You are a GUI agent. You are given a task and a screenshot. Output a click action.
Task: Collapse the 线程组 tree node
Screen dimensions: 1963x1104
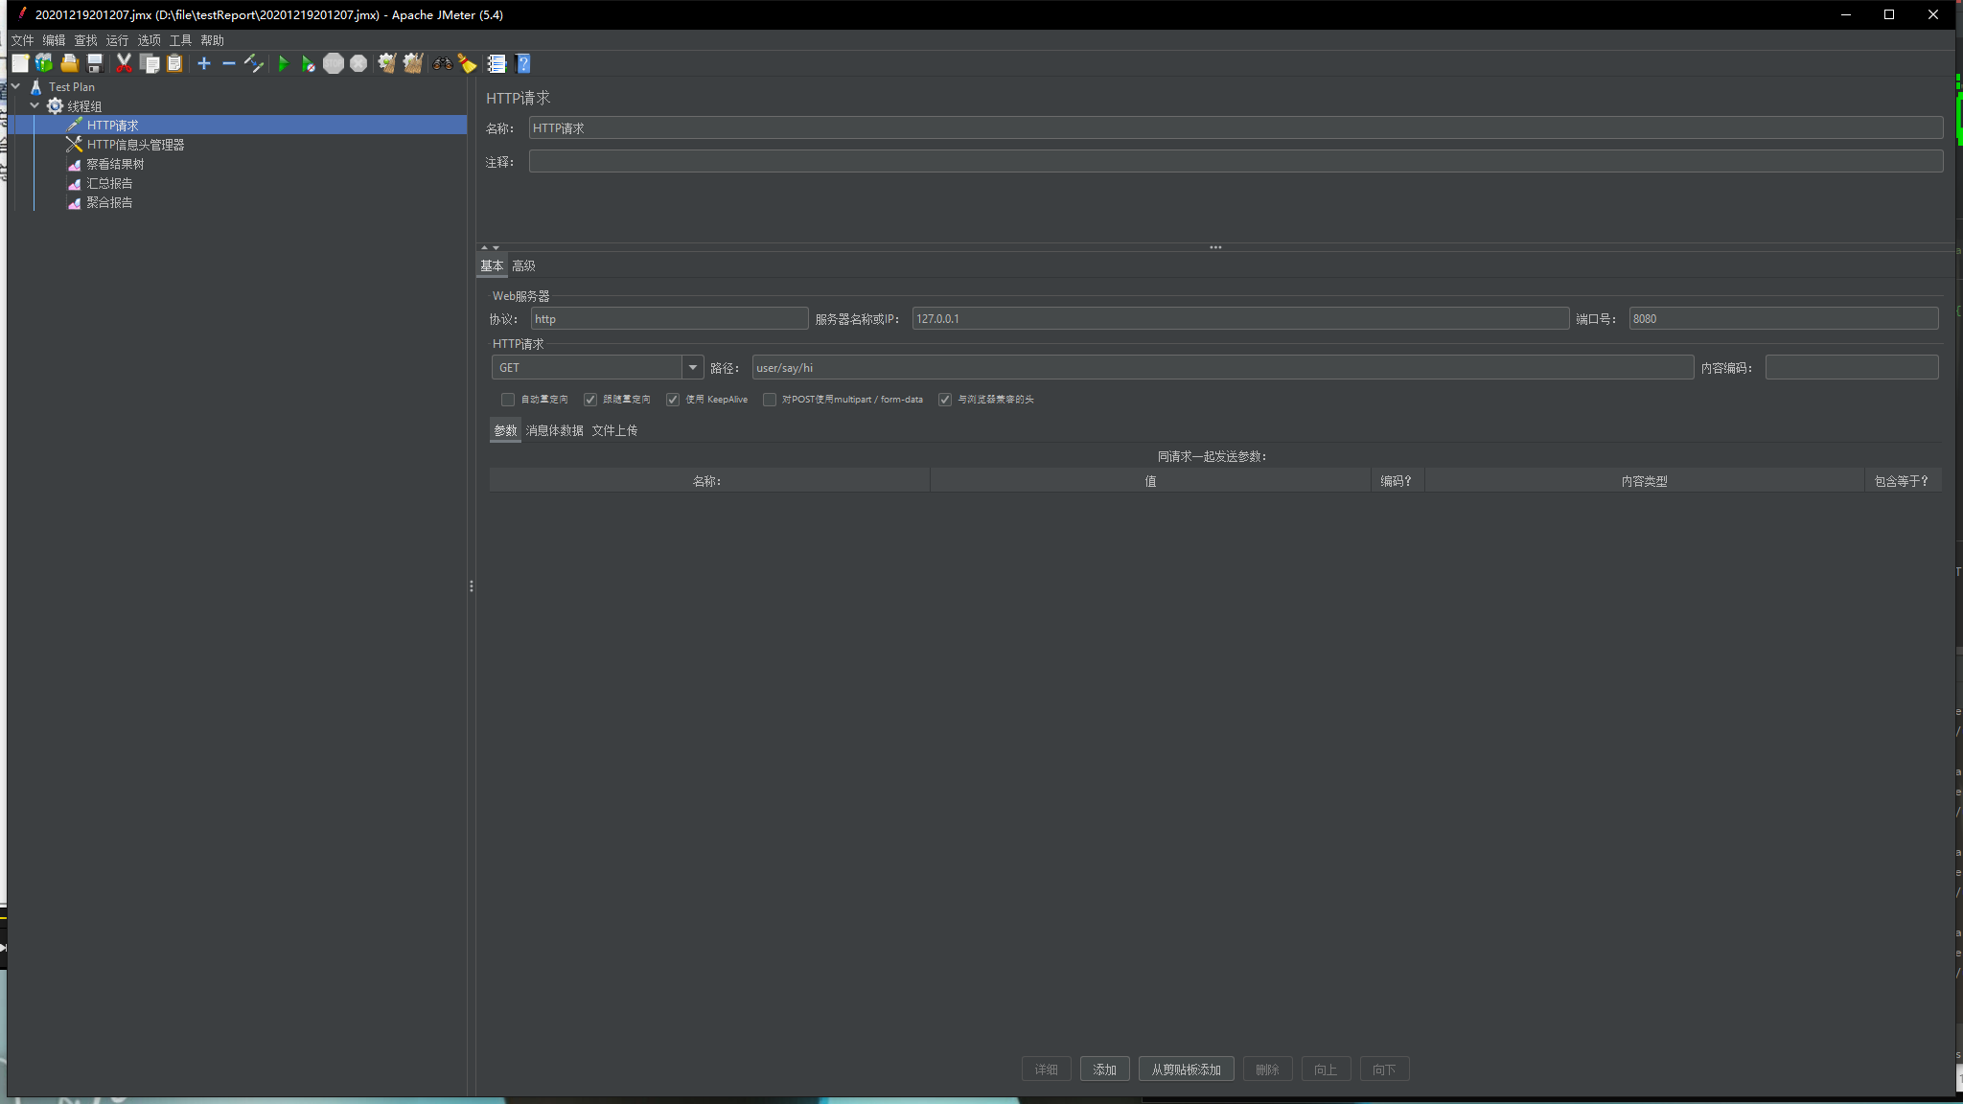(x=35, y=106)
